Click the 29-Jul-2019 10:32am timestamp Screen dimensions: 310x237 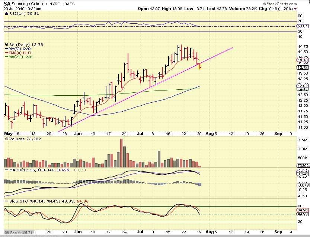click(x=23, y=9)
